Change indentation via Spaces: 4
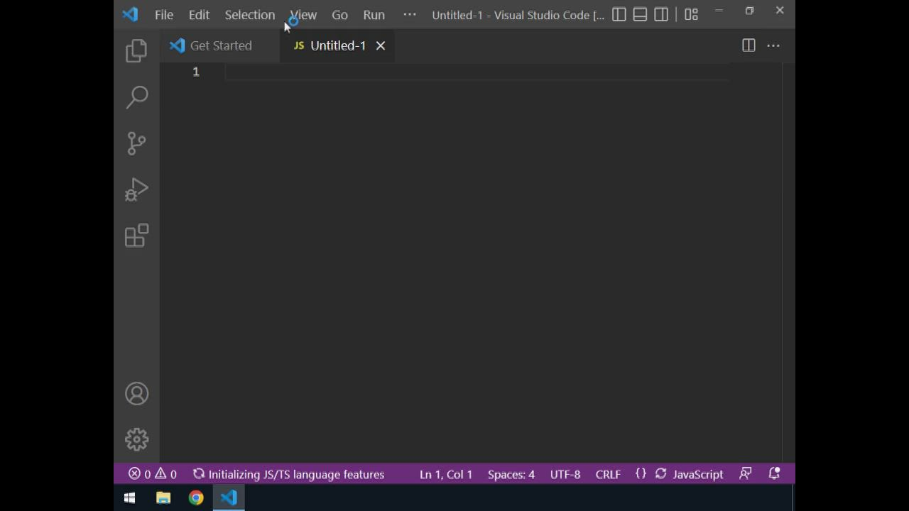The height and width of the screenshot is (511, 909). (511, 474)
